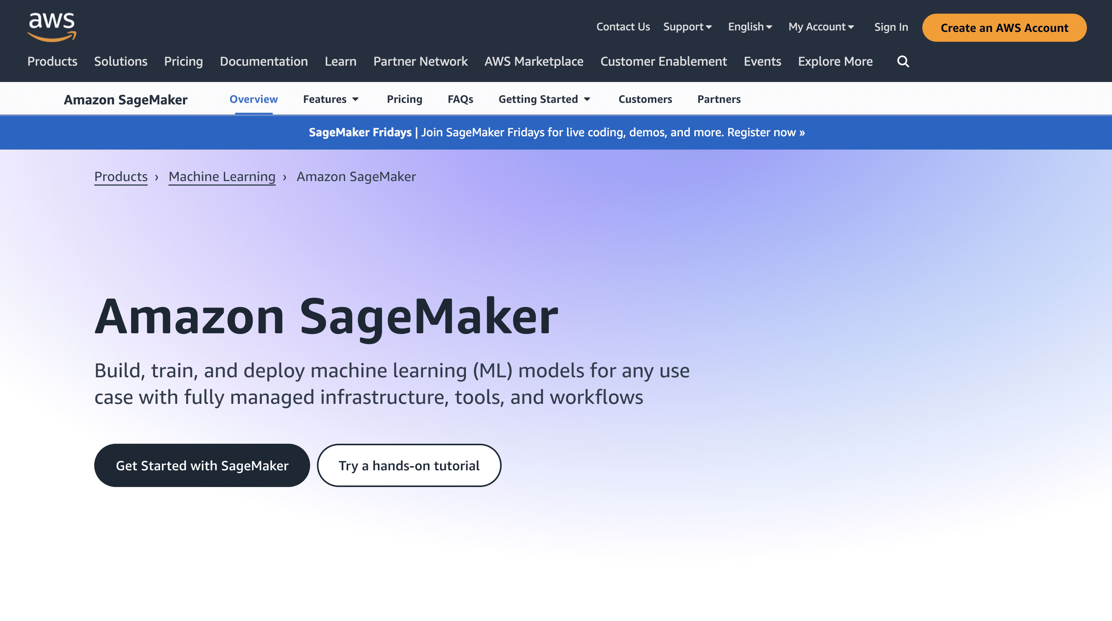Image resolution: width=1112 pixels, height=621 pixels.
Task: Click Sign In link
Action: click(x=891, y=27)
